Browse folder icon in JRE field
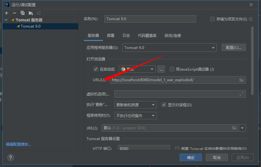261x167 pixels. point(234,128)
